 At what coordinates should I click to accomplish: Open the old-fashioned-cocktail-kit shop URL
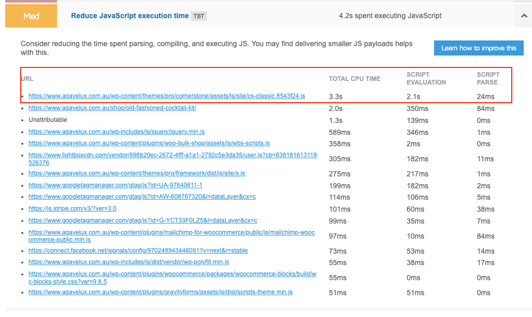[112, 108]
